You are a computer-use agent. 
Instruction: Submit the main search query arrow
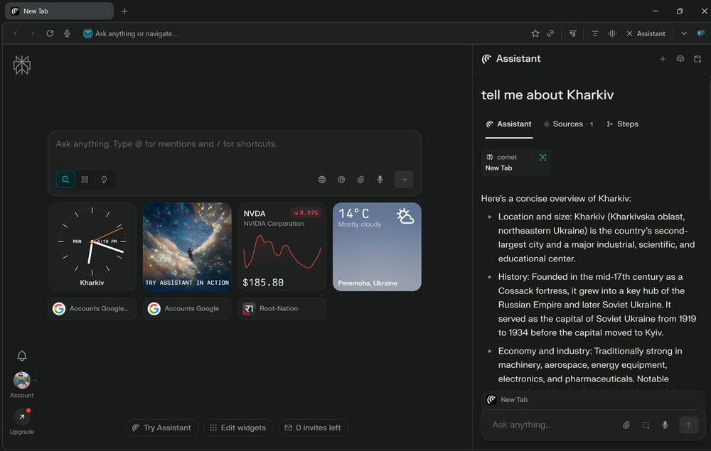tap(404, 179)
